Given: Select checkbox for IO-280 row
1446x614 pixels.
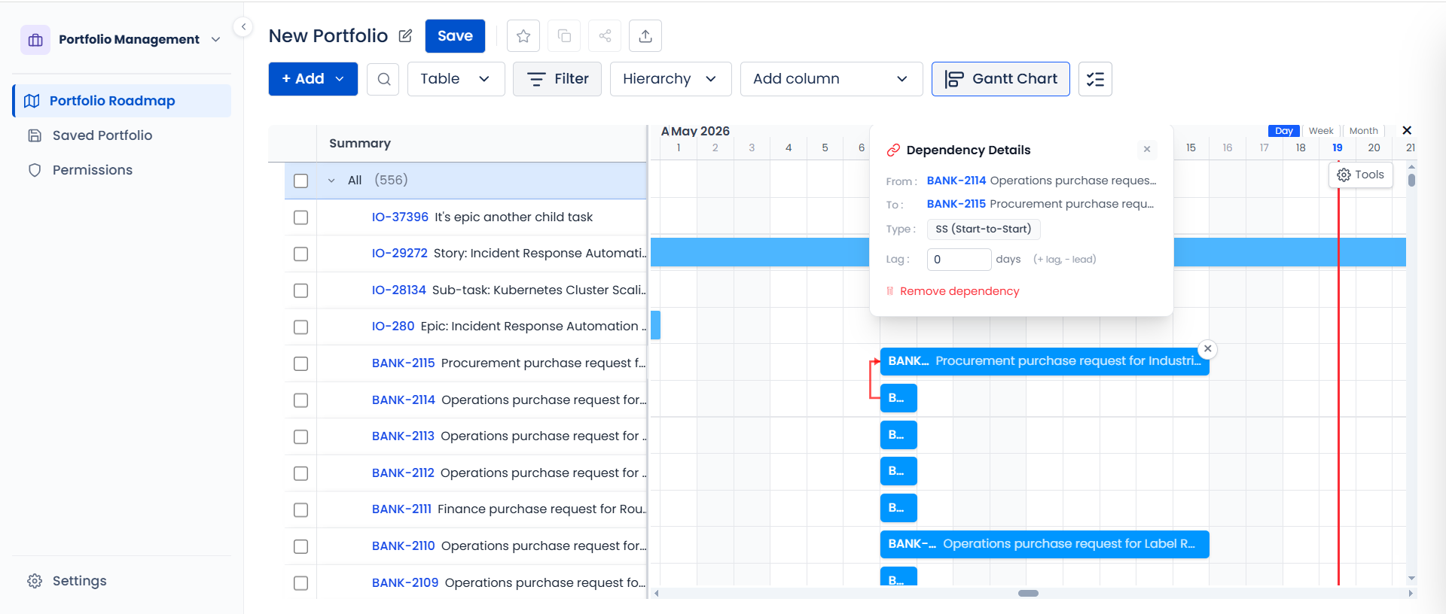Looking at the screenshot, I should pyautogui.click(x=301, y=327).
